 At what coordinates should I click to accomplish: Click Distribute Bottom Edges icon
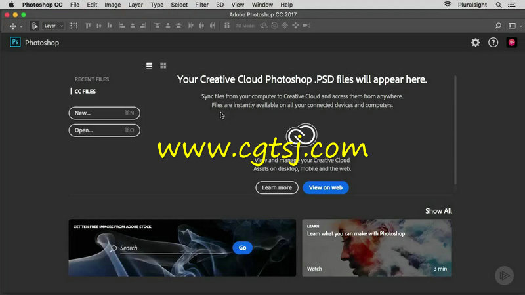click(178, 26)
